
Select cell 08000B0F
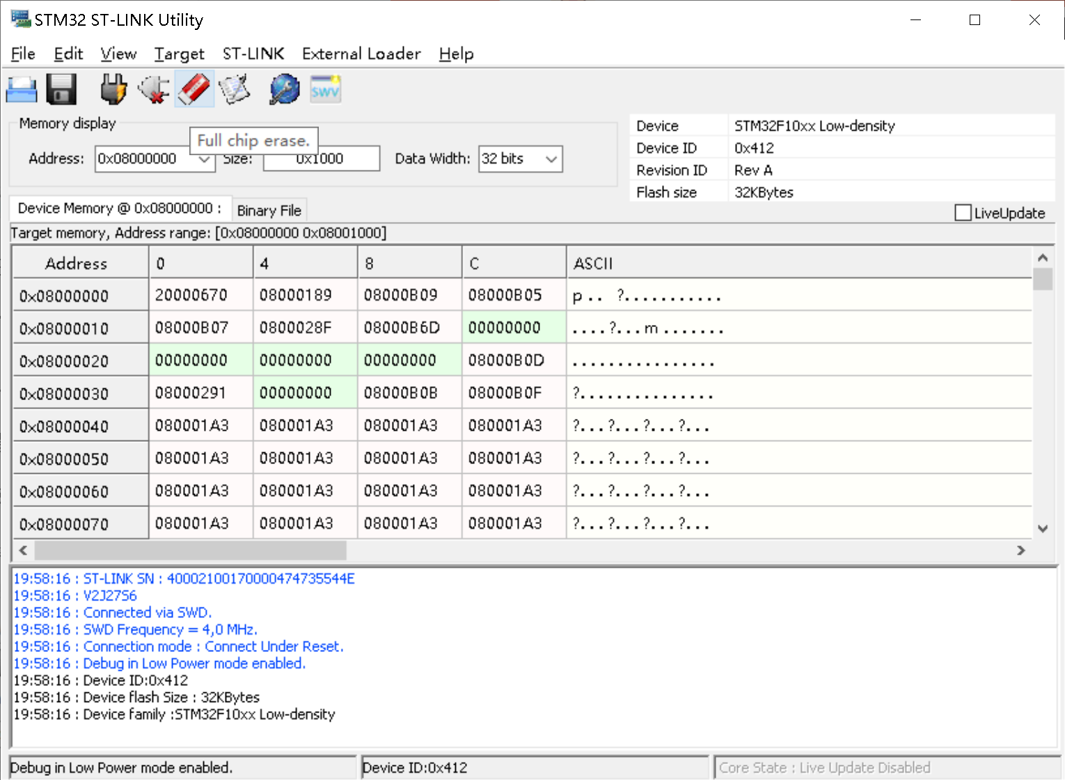point(514,393)
